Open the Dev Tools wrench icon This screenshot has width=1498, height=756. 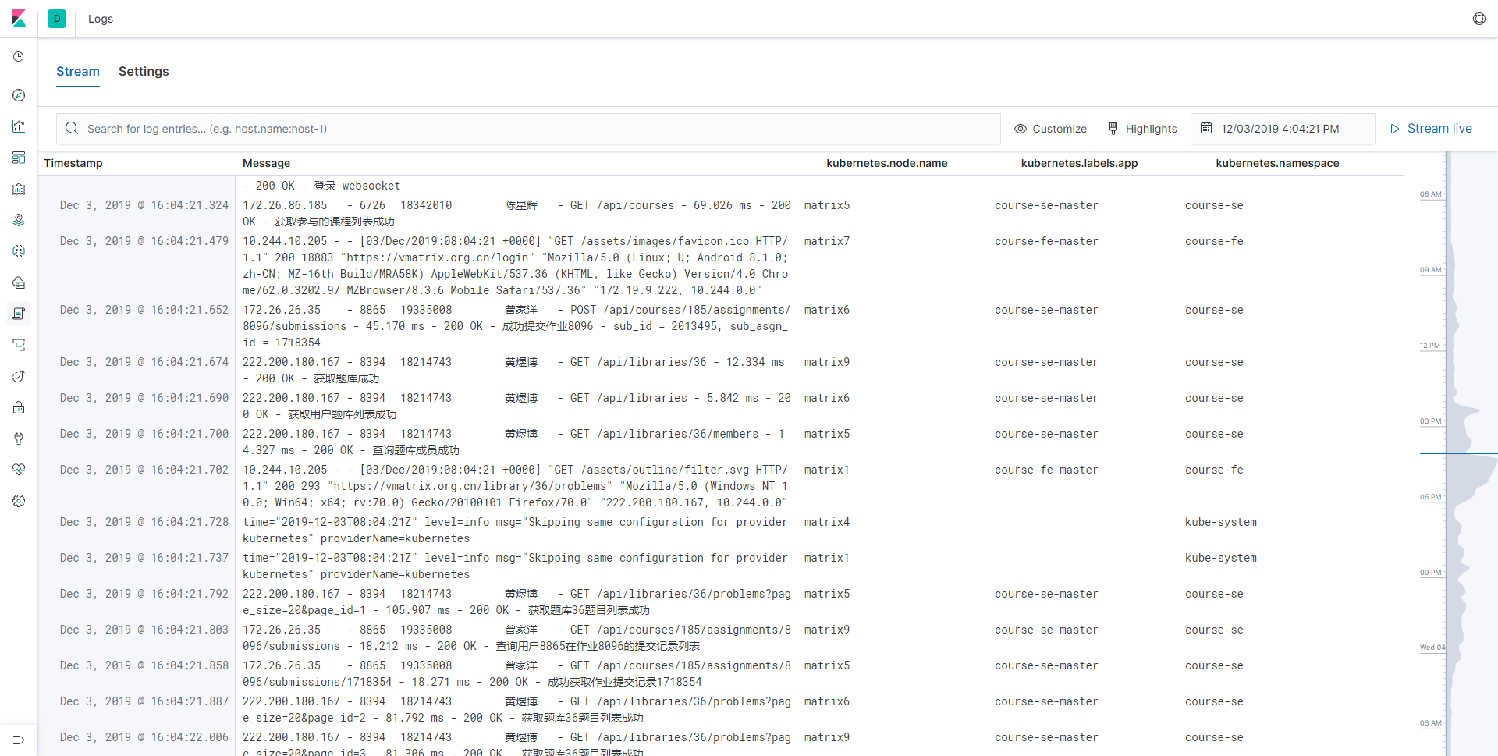click(19, 438)
